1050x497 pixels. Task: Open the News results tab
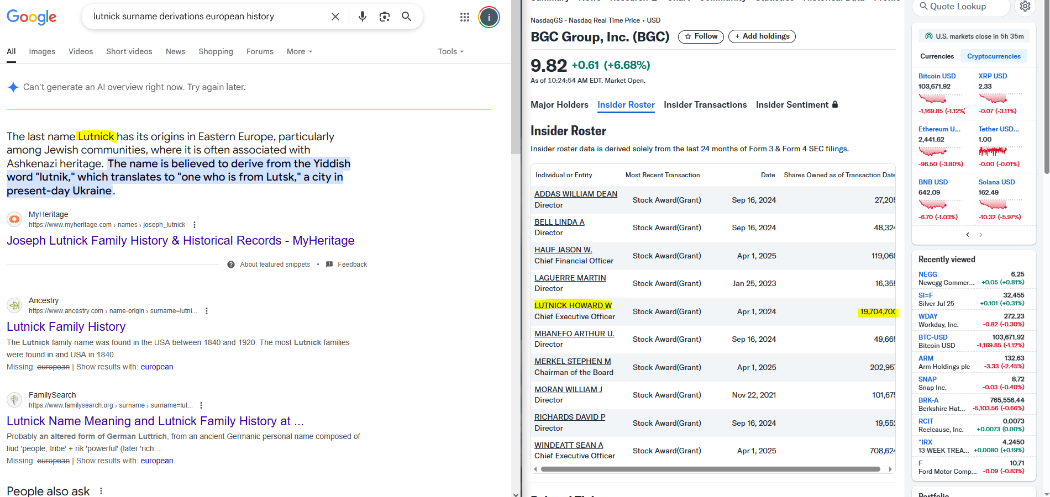175,51
